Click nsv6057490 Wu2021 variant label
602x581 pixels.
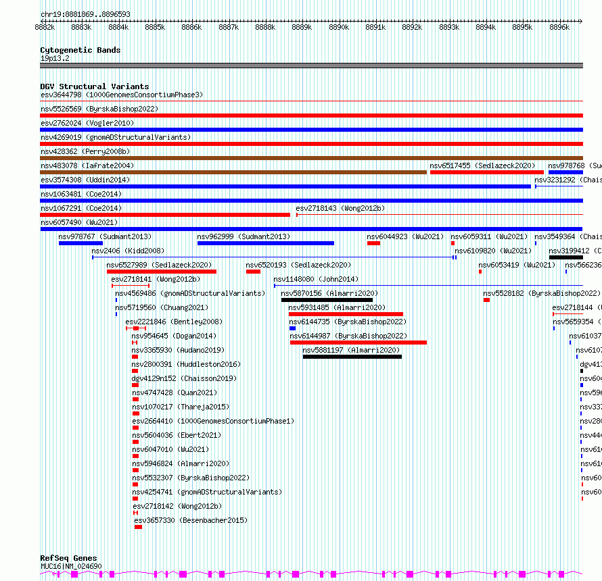79,222
